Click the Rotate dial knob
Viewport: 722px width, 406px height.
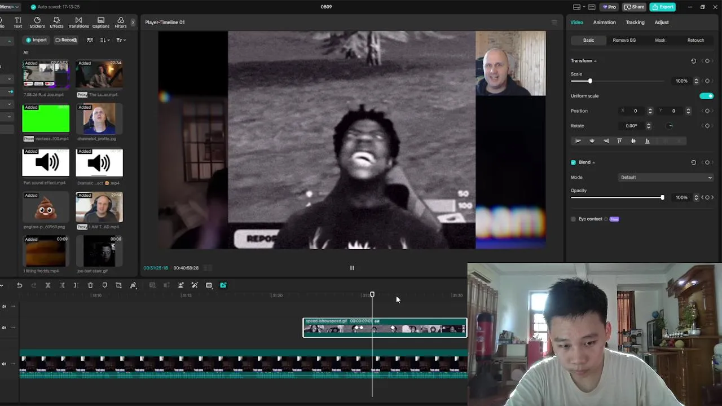coord(670,126)
